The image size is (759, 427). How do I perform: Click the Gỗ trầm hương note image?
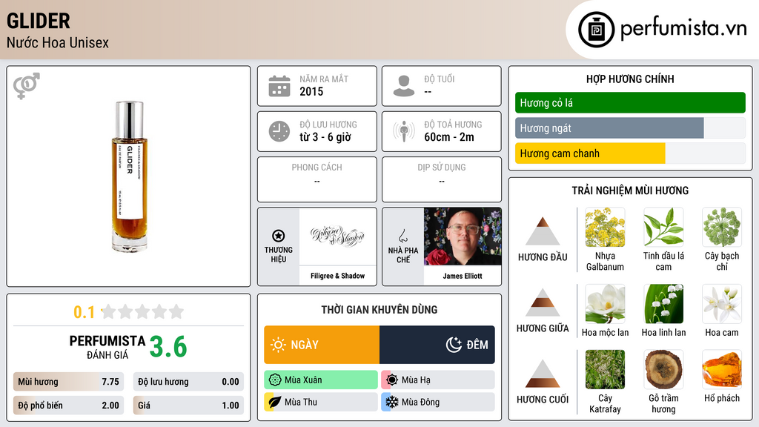[663, 370]
